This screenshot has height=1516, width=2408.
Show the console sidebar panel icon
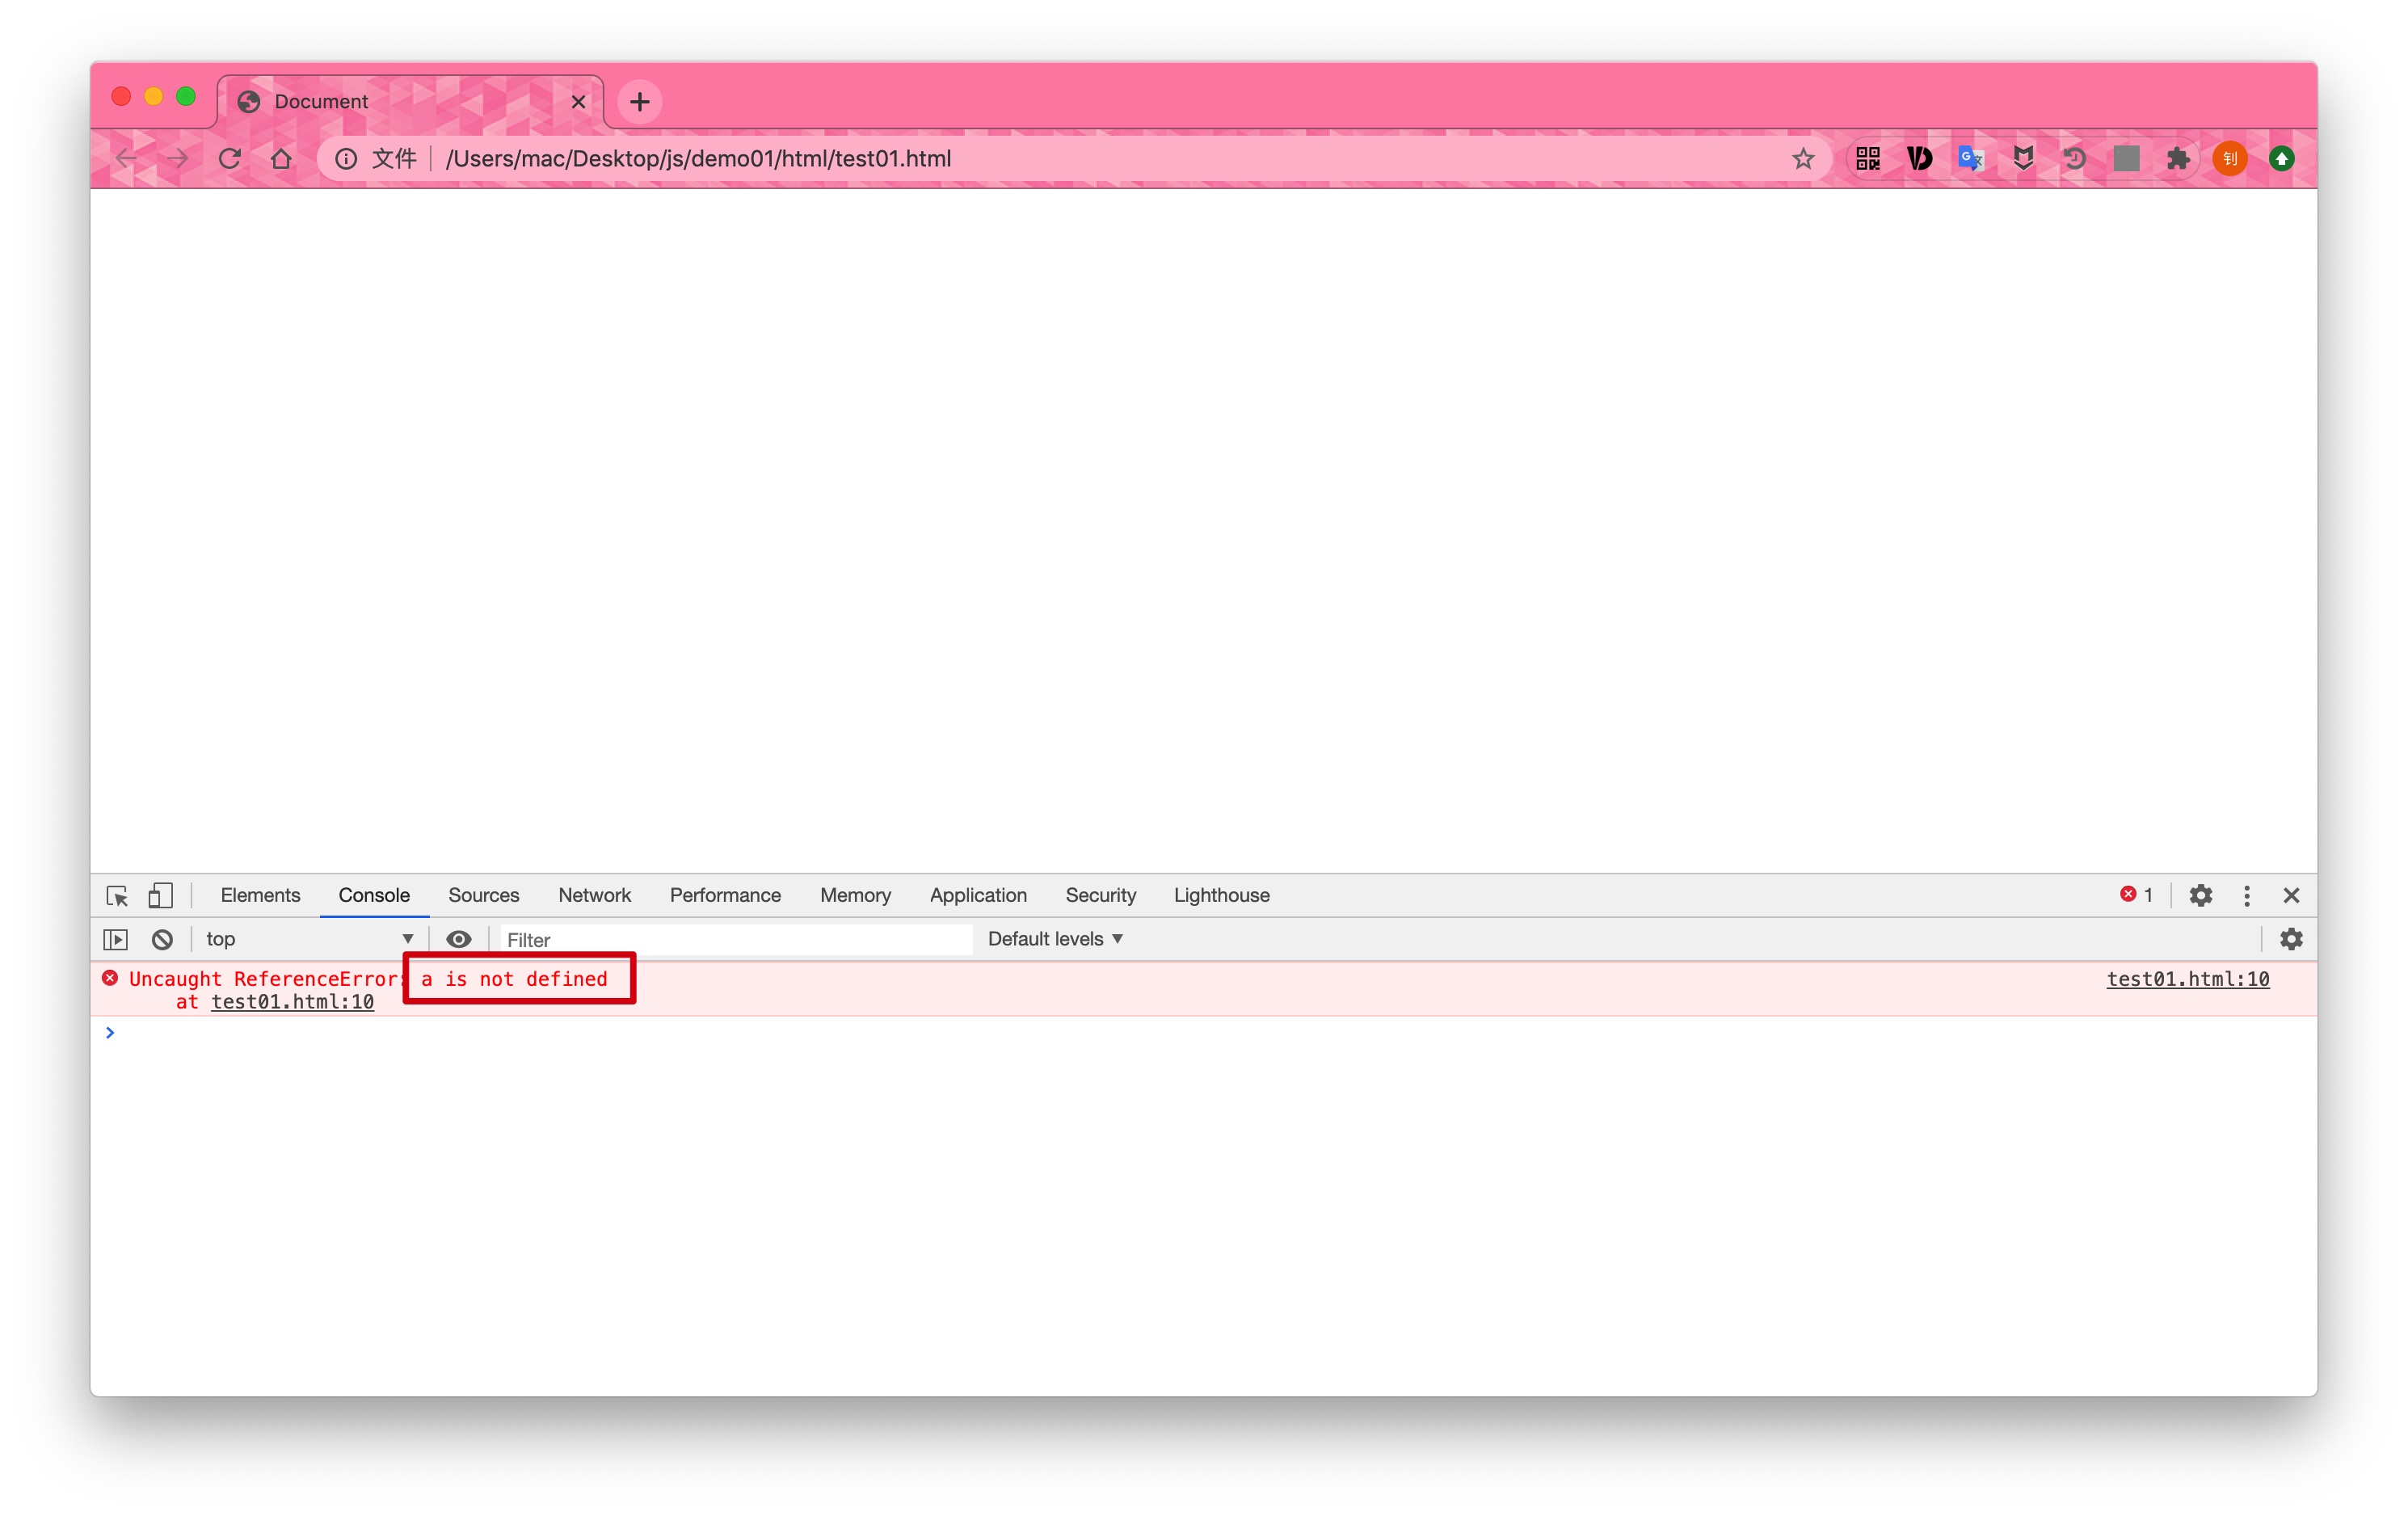coord(116,939)
